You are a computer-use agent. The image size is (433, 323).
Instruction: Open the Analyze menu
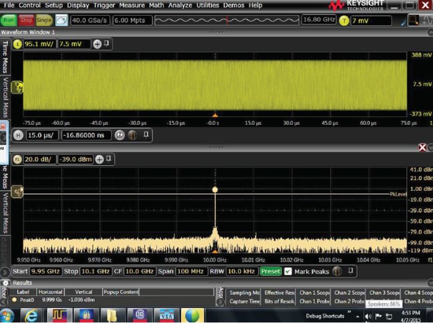(x=182, y=5)
